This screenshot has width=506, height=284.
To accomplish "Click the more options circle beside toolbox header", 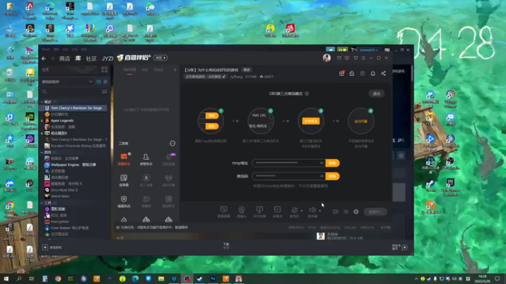I will (x=173, y=143).
